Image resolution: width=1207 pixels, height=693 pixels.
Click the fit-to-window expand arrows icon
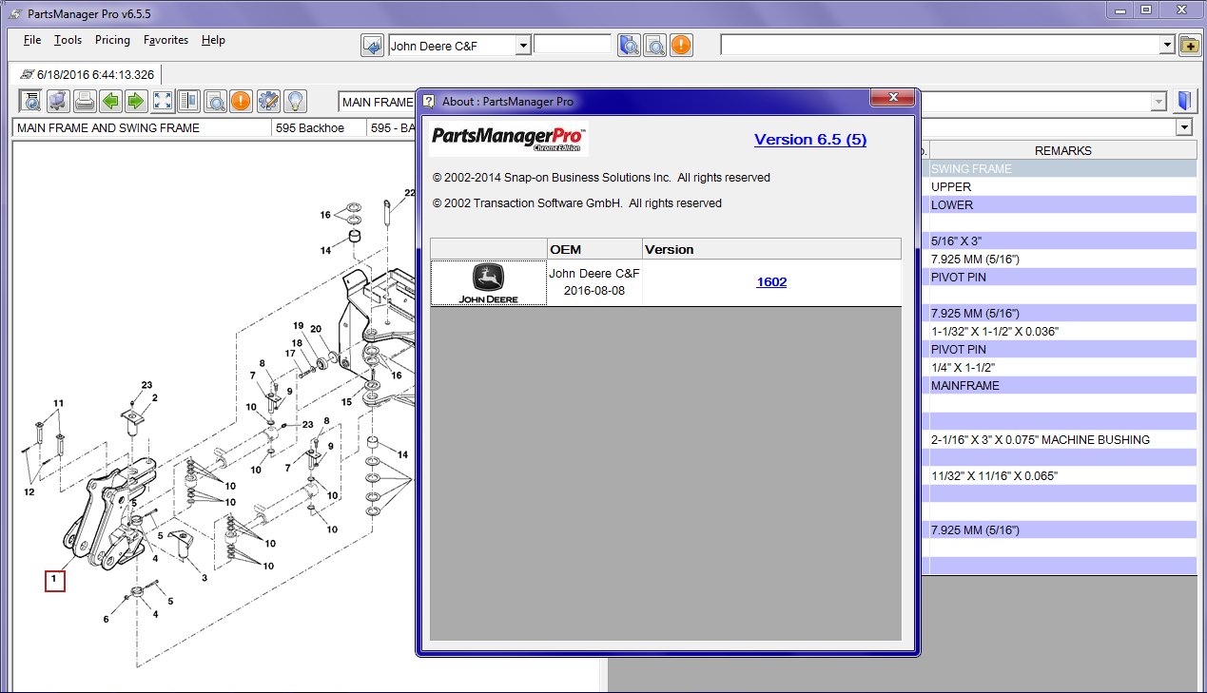tap(163, 101)
